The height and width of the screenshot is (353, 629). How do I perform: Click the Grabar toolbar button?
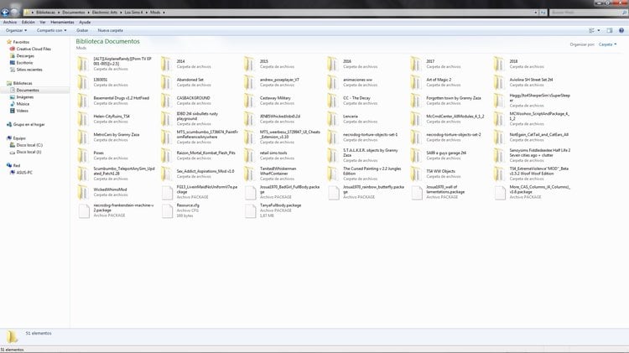(x=82, y=30)
